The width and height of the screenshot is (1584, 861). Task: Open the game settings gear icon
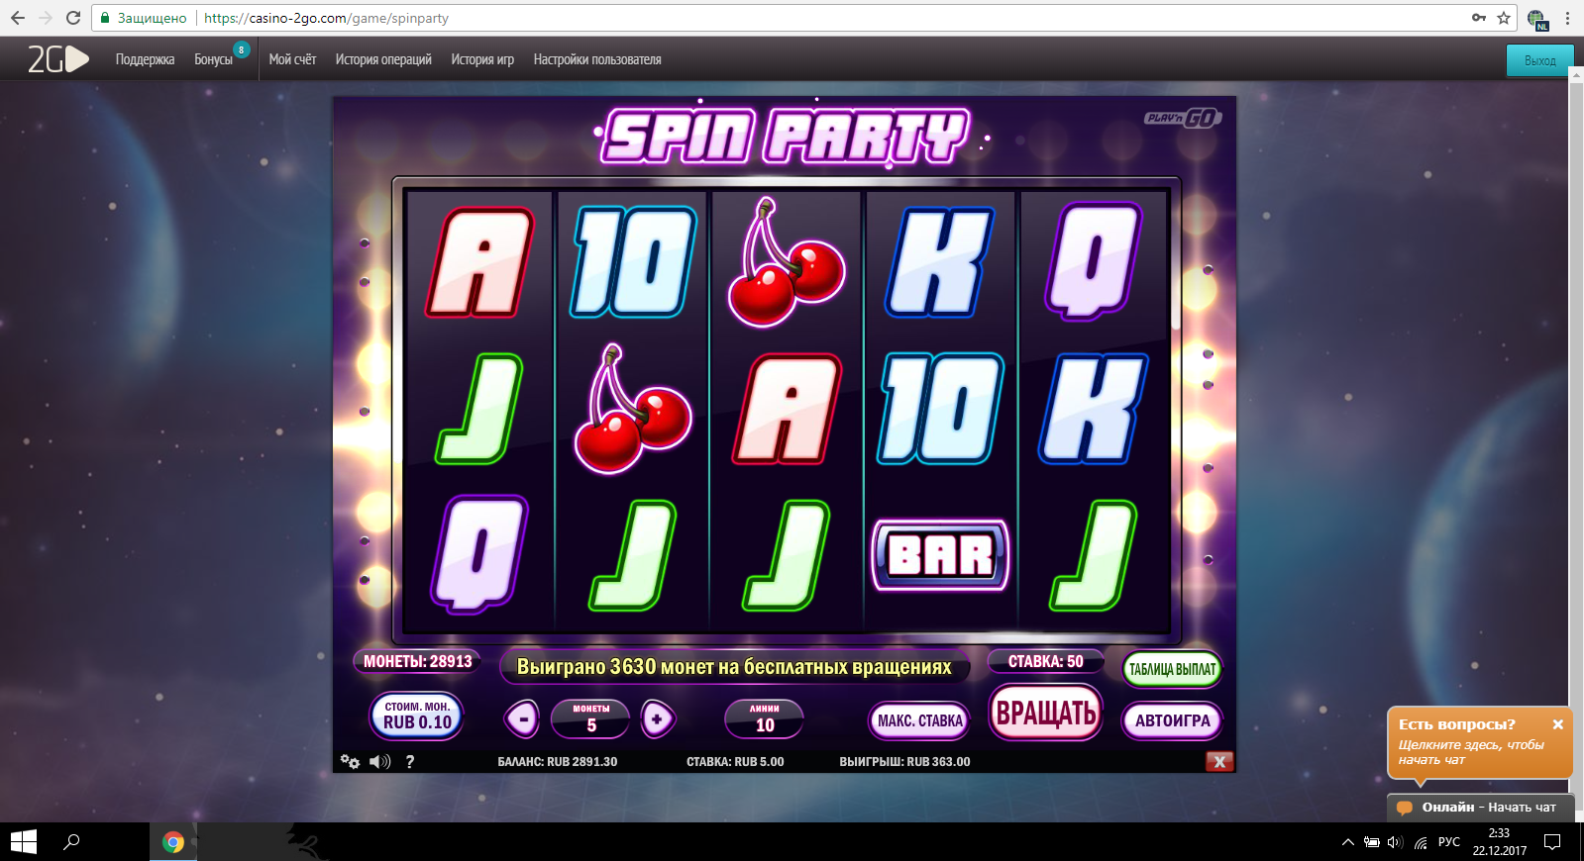coord(349,761)
